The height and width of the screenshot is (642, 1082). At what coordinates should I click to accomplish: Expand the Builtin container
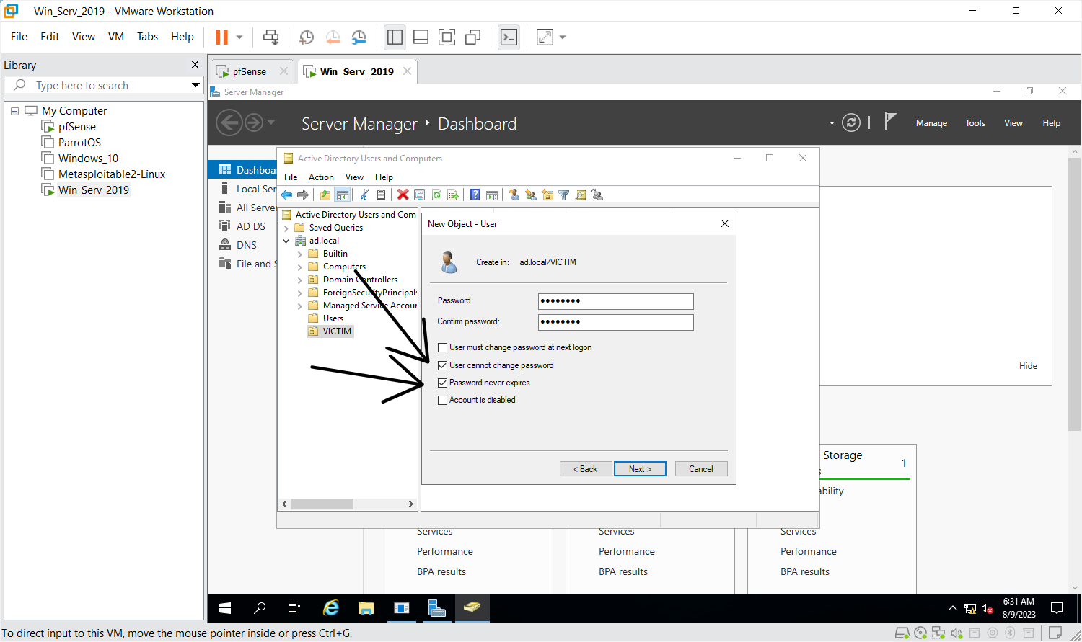pos(300,254)
